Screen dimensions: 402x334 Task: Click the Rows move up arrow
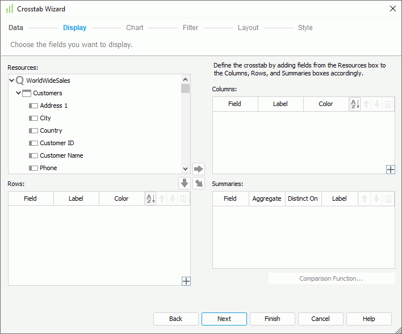(162, 198)
